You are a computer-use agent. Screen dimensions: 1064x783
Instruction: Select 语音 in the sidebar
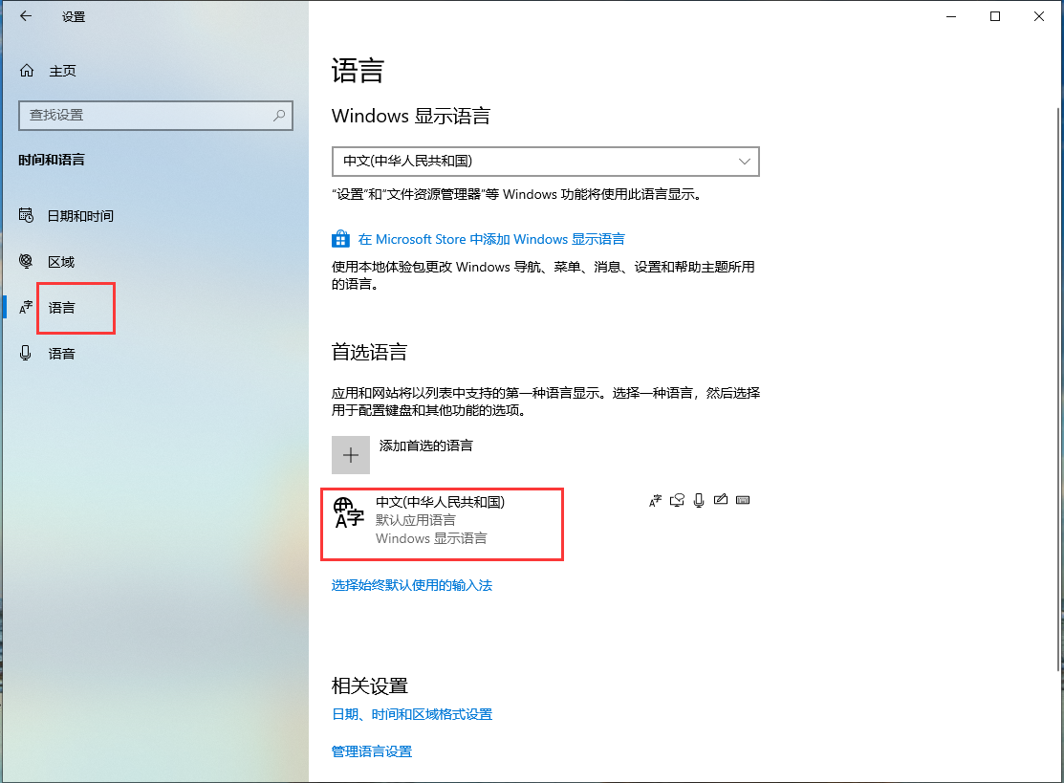(x=61, y=353)
